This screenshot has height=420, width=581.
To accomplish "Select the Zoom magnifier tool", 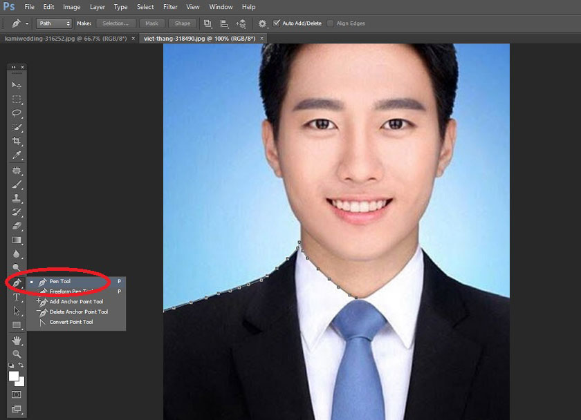I will click(x=17, y=354).
